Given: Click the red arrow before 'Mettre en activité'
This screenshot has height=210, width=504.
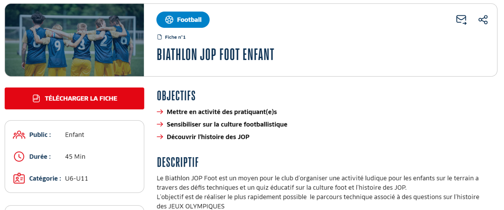Looking at the screenshot, I should 160,112.
